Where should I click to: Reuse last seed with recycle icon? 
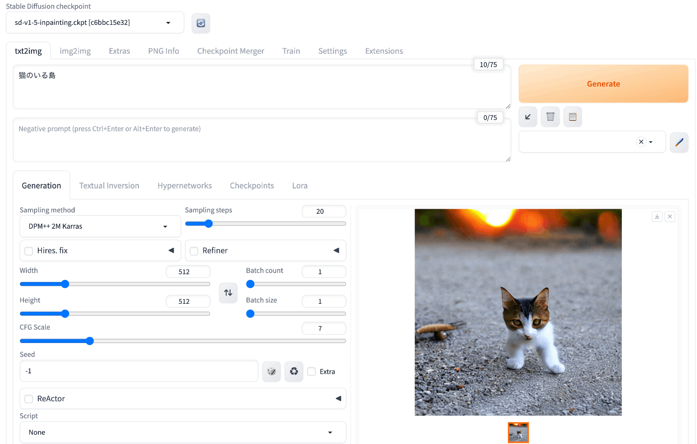(294, 371)
